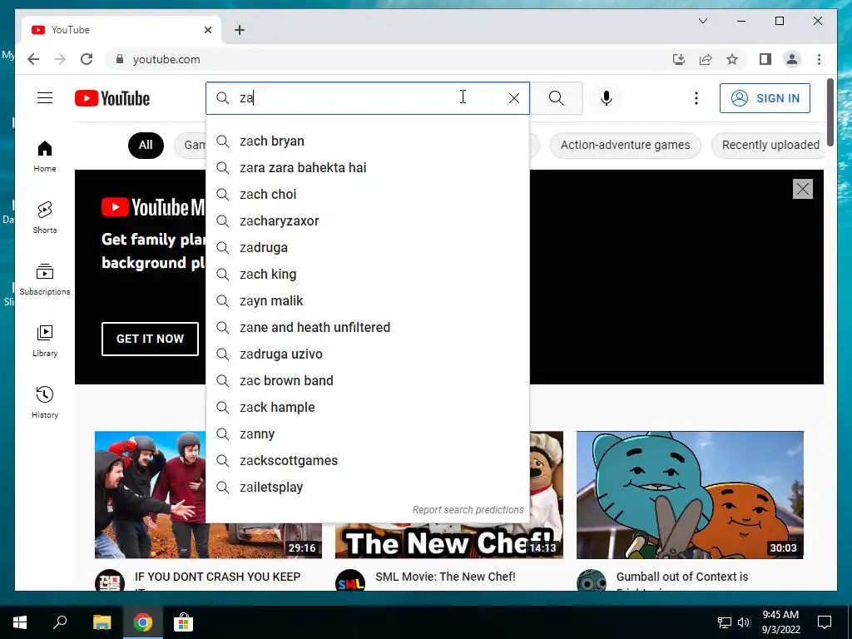This screenshot has width=852, height=639.
Task: Open the Windows Start menu
Action: point(20,622)
